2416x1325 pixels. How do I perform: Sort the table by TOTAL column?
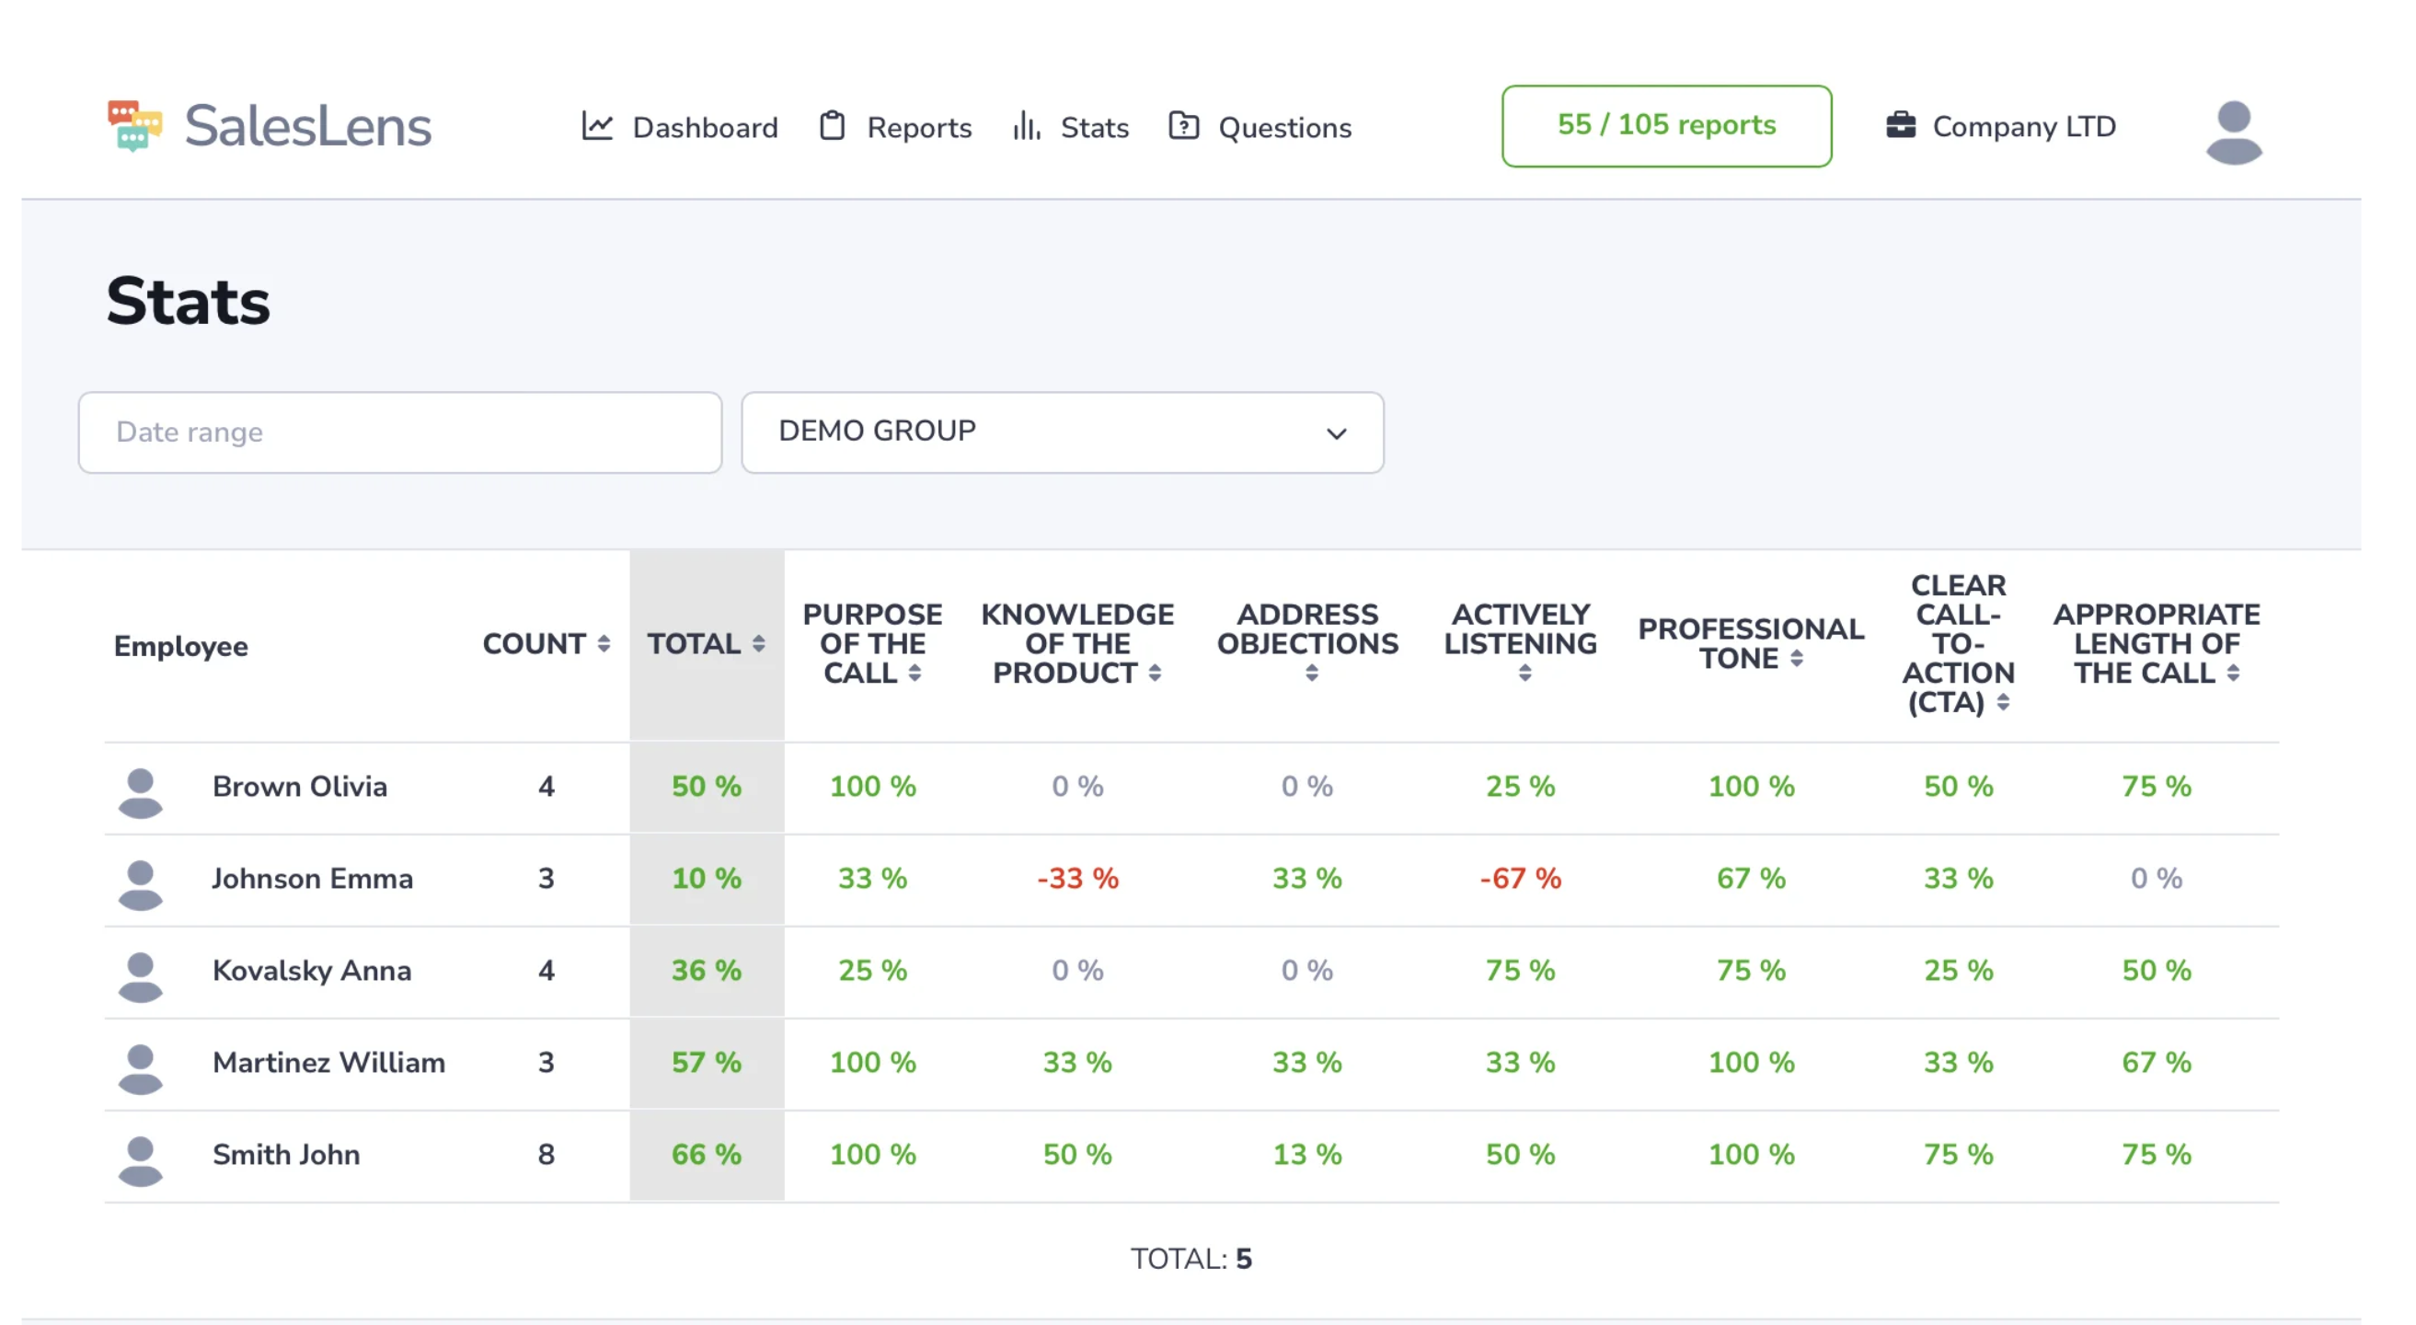coord(758,644)
